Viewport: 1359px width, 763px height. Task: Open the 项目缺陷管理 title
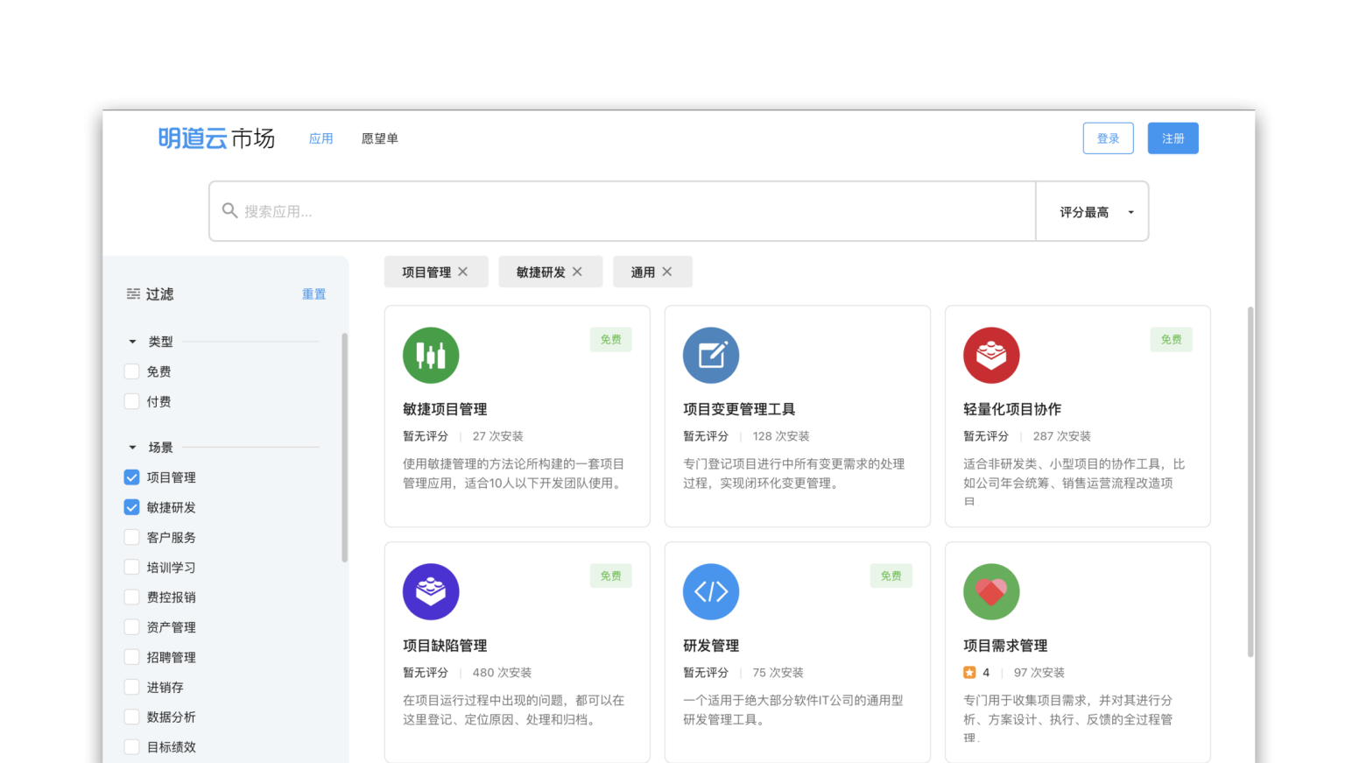click(445, 646)
